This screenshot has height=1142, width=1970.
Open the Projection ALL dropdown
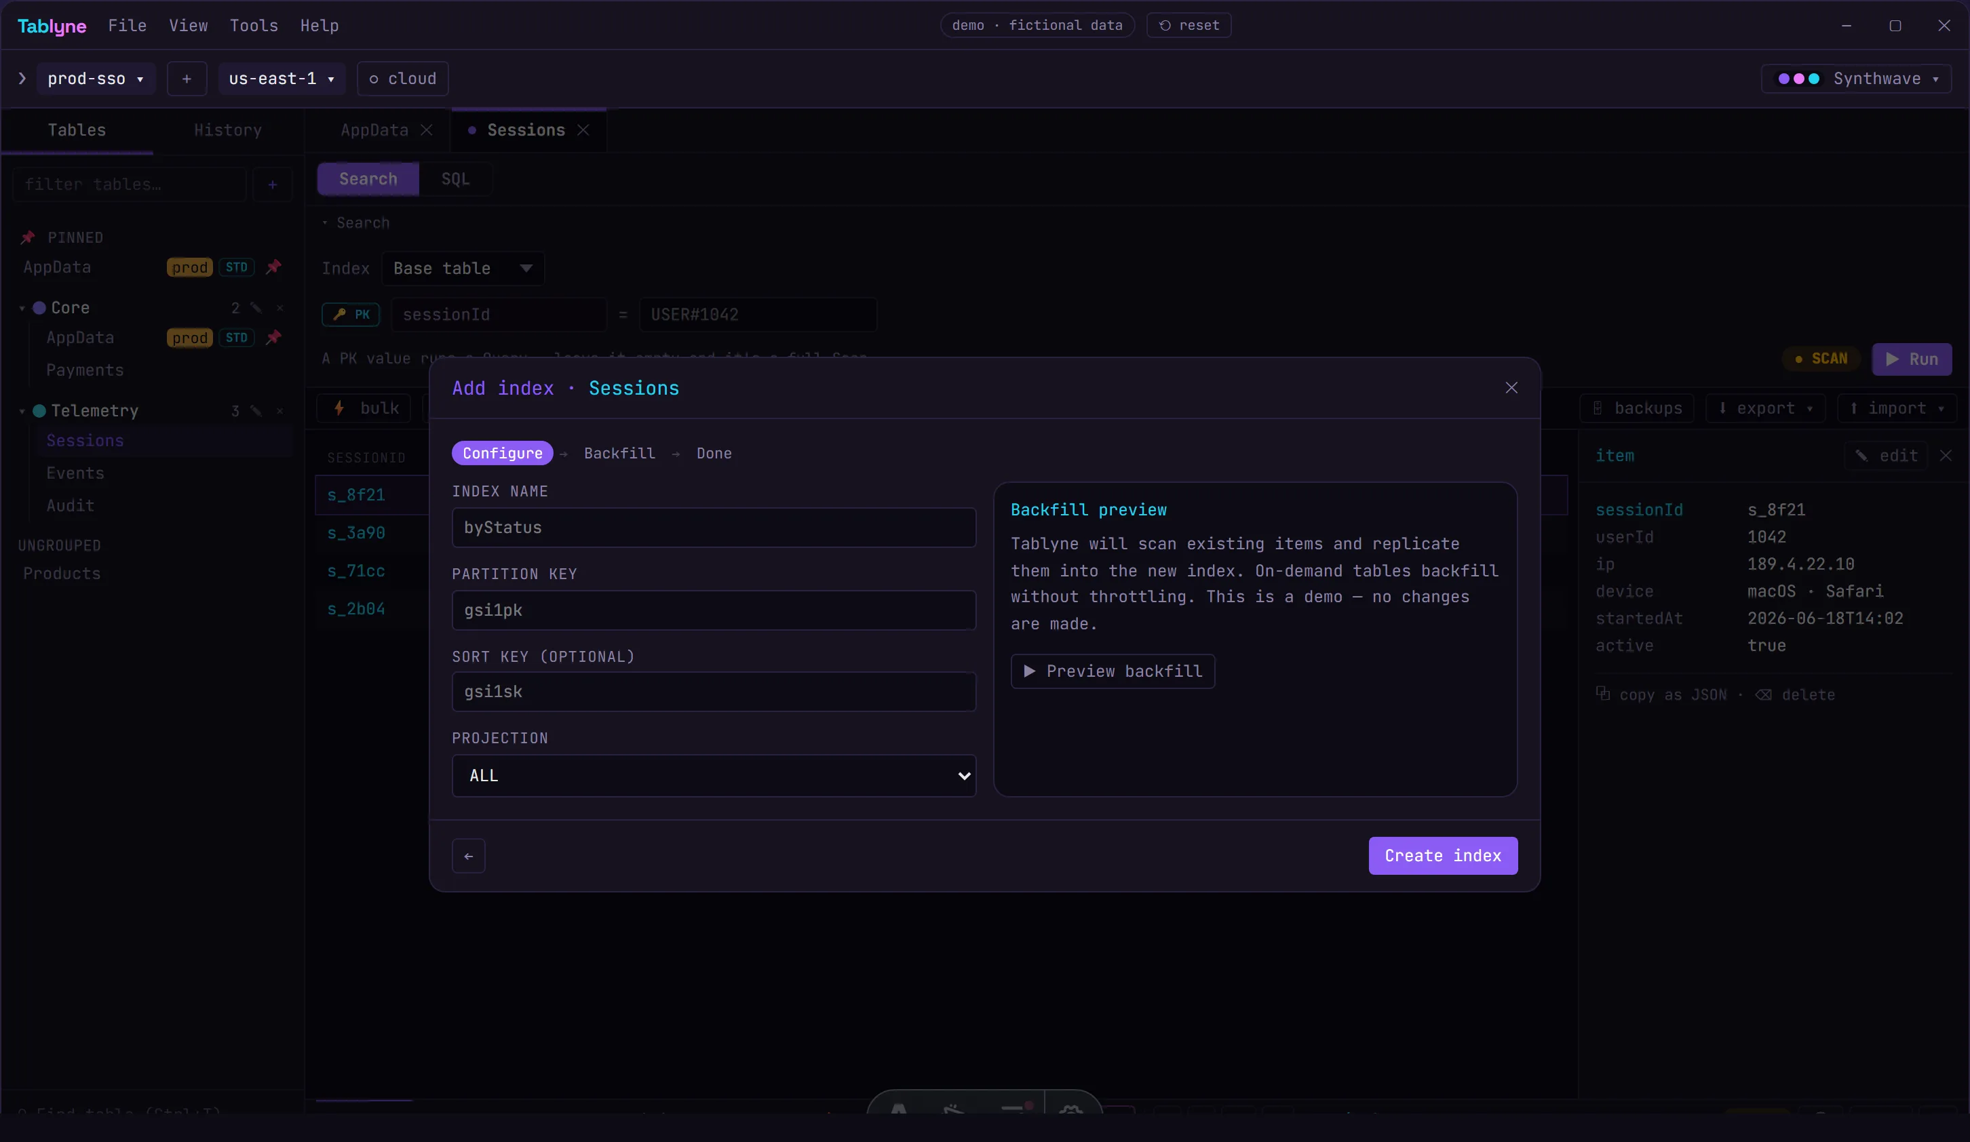pyautogui.click(x=714, y=775)
